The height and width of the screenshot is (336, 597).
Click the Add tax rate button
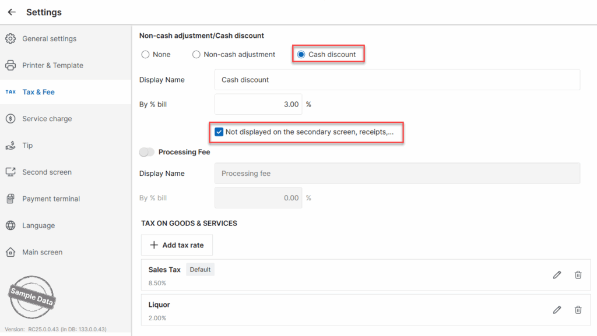click(177, 245)
